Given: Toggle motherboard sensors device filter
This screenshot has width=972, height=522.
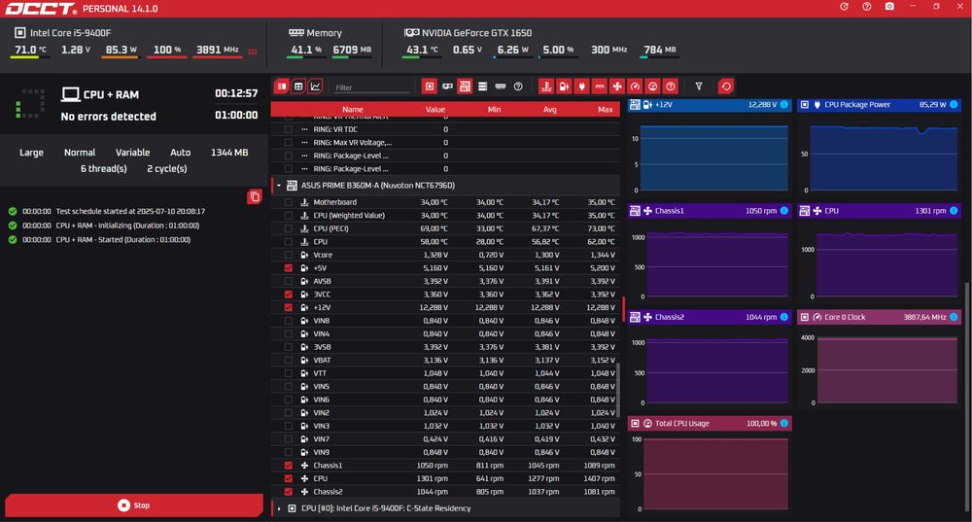Looking at the screenshot, I should click(465, 87).
